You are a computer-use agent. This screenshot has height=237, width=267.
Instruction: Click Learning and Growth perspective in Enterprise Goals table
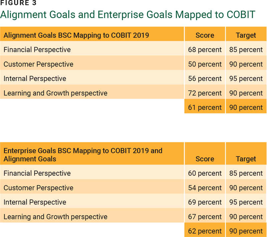pyautogui.click(x=55, y=217)
